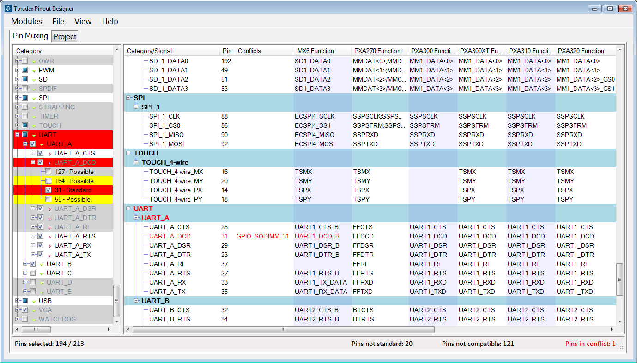This screenshot has height=363, width=637.
Task: Click the Toradex app icon in title bar
Action: [x=8, y=8]
